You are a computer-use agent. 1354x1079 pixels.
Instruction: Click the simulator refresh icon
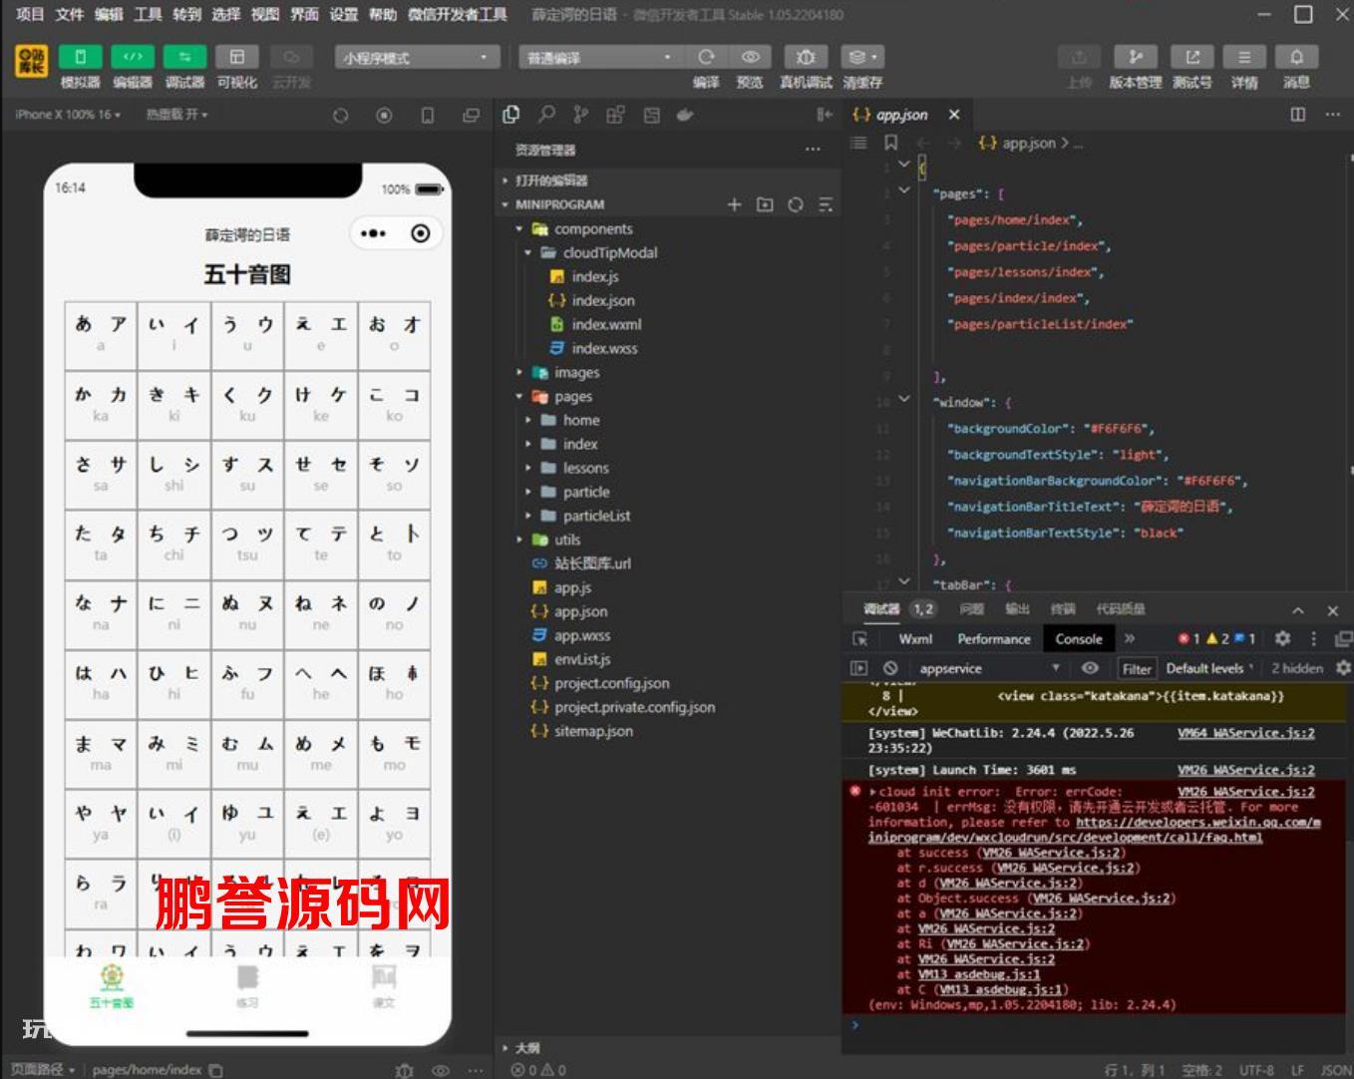pos(341,116)
